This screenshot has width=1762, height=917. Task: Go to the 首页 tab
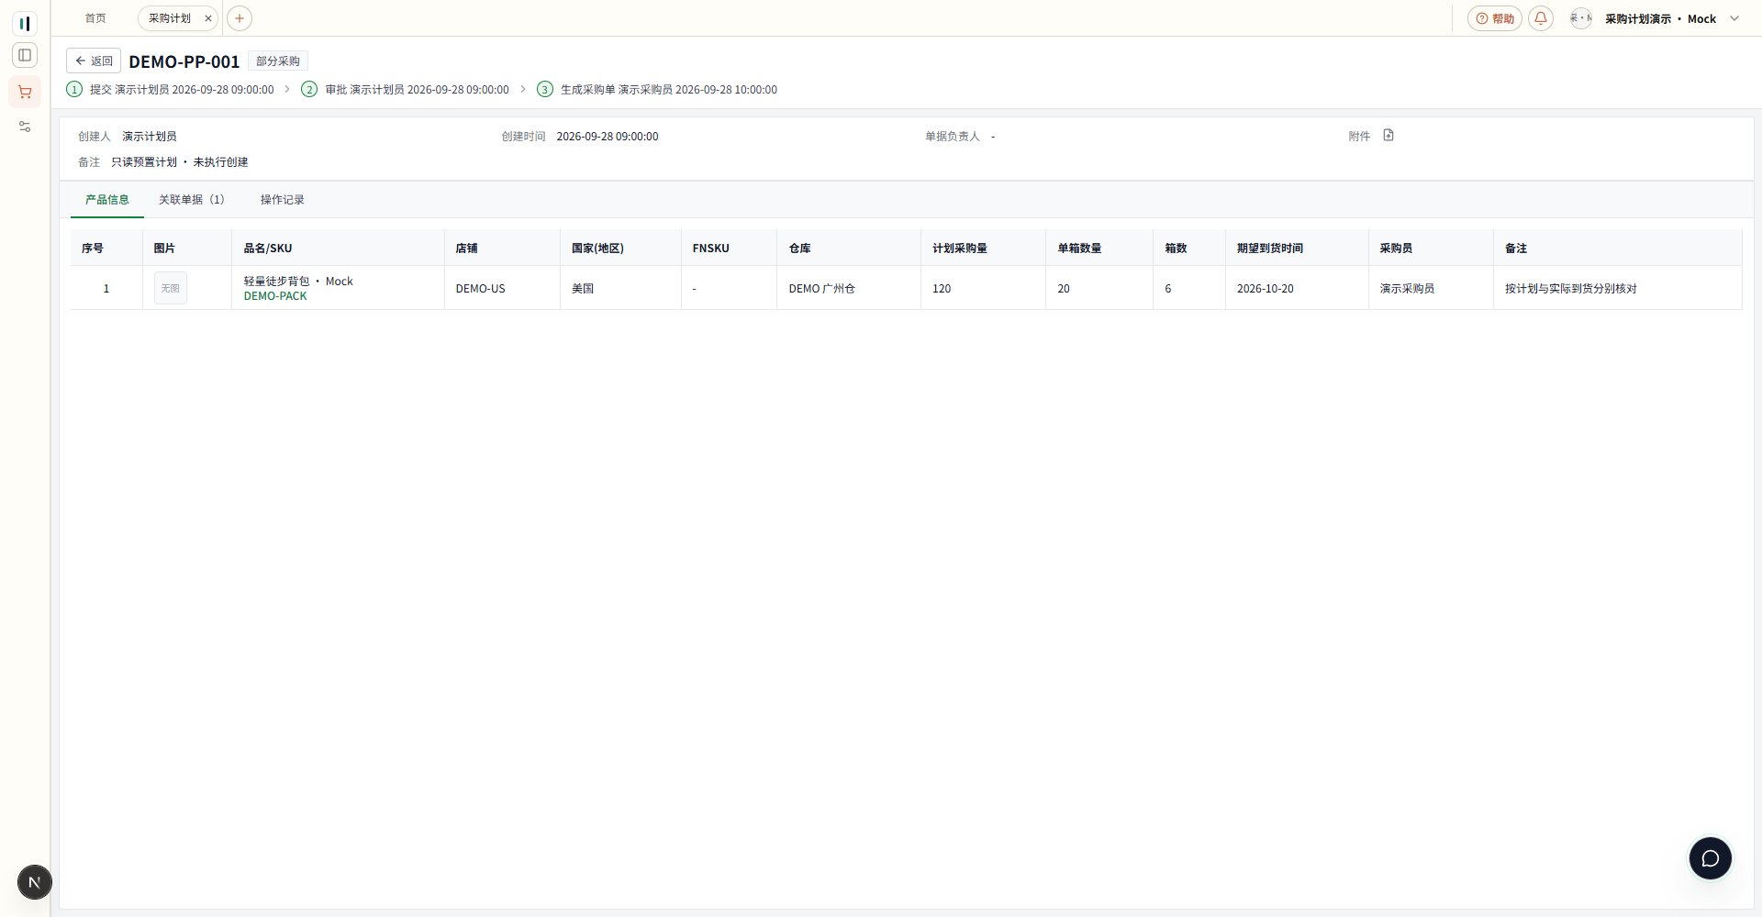pyautogui.click(x=95, y=18)
